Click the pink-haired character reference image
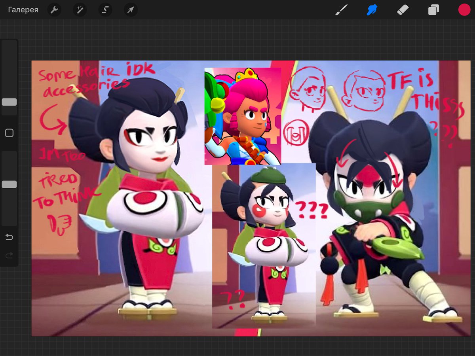Viewport: 475px width, 356px height. click(x=243, y=116)
